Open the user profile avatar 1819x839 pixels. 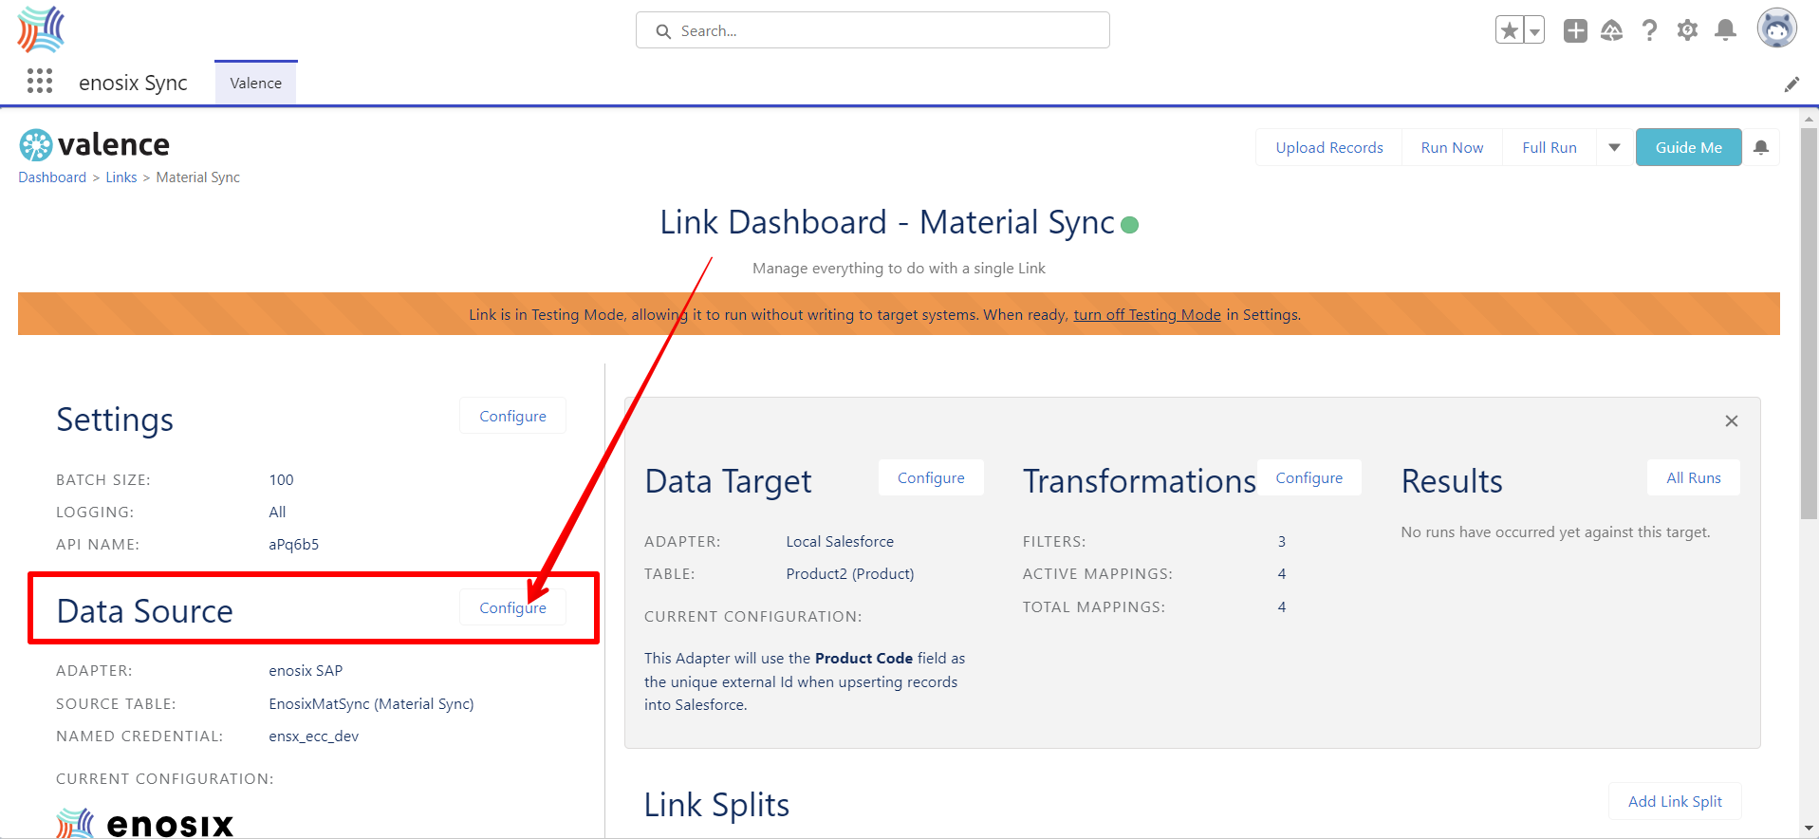pos(1776,28)
